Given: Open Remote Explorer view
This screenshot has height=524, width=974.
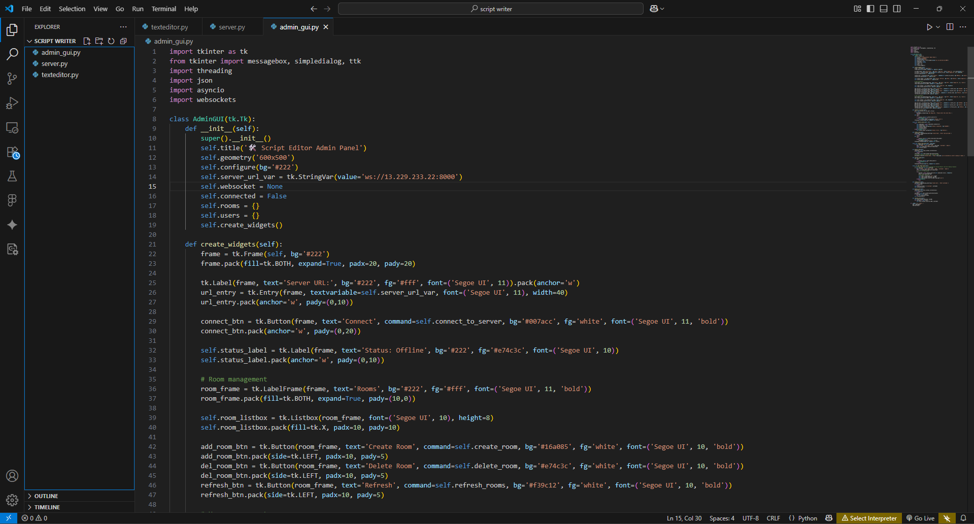Looking at the screenshot, I should 12,127.
